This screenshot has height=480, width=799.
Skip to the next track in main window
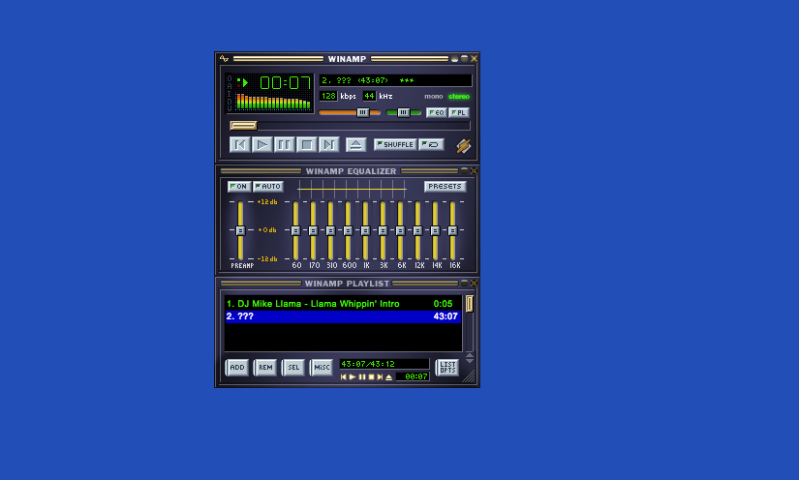(329, 145)
